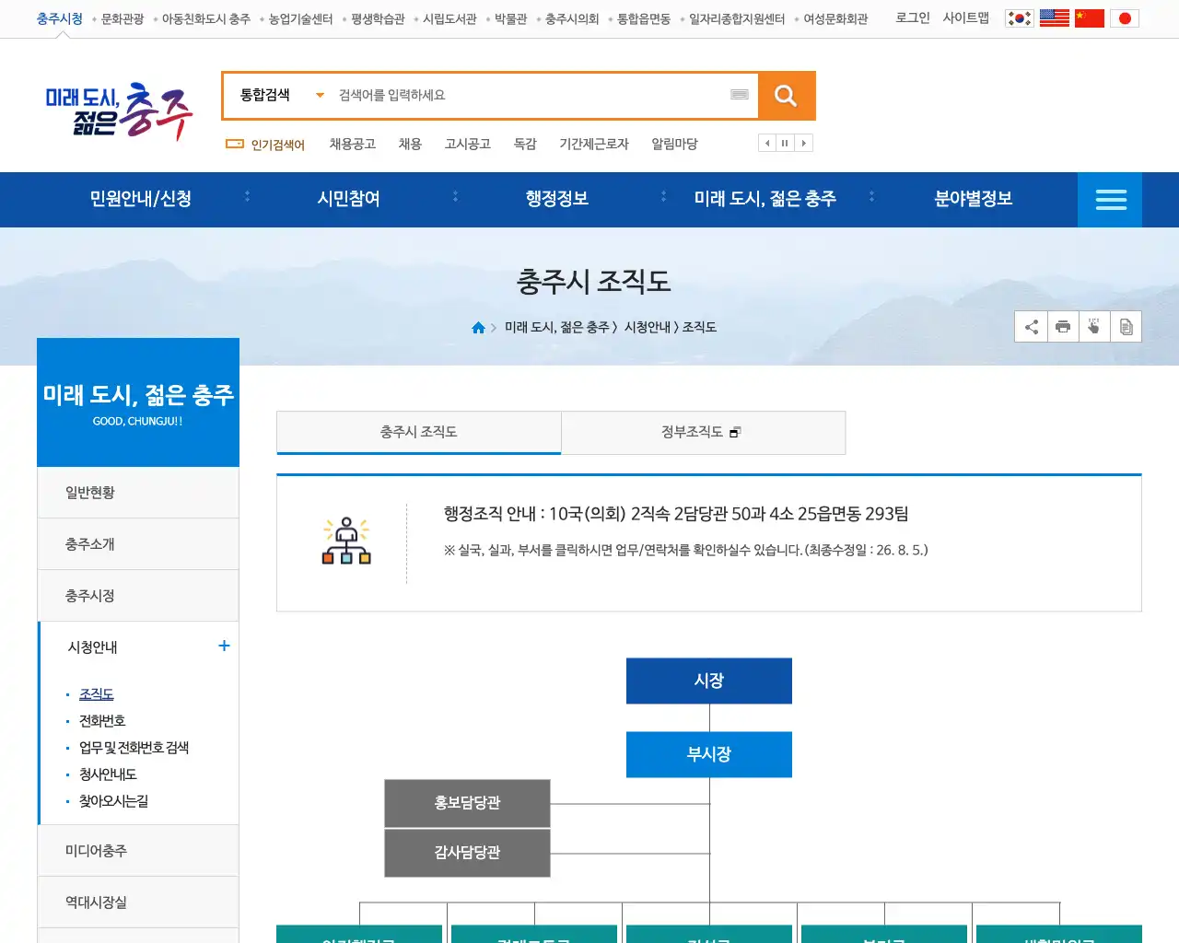Open the 찾아오시는길 sidebar link
The image size is (1179, 943).
pos(113,801)
